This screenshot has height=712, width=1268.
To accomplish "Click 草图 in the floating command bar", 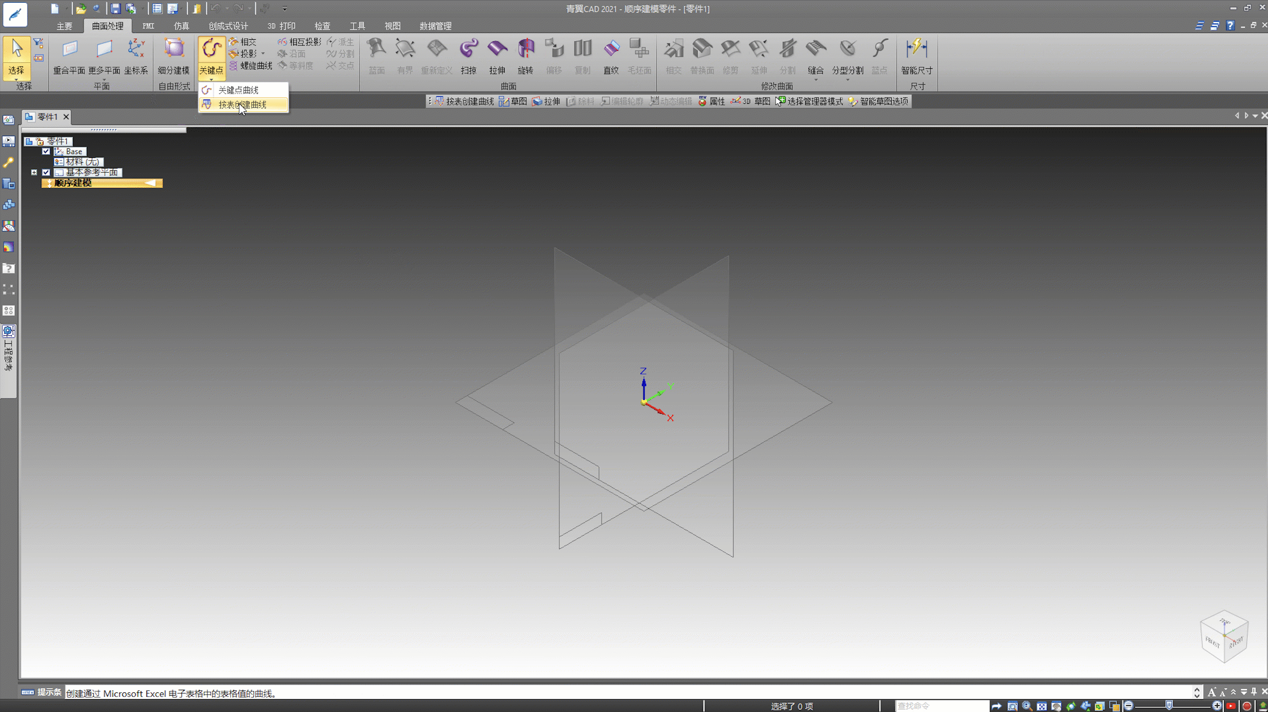I will pos(513,101).
